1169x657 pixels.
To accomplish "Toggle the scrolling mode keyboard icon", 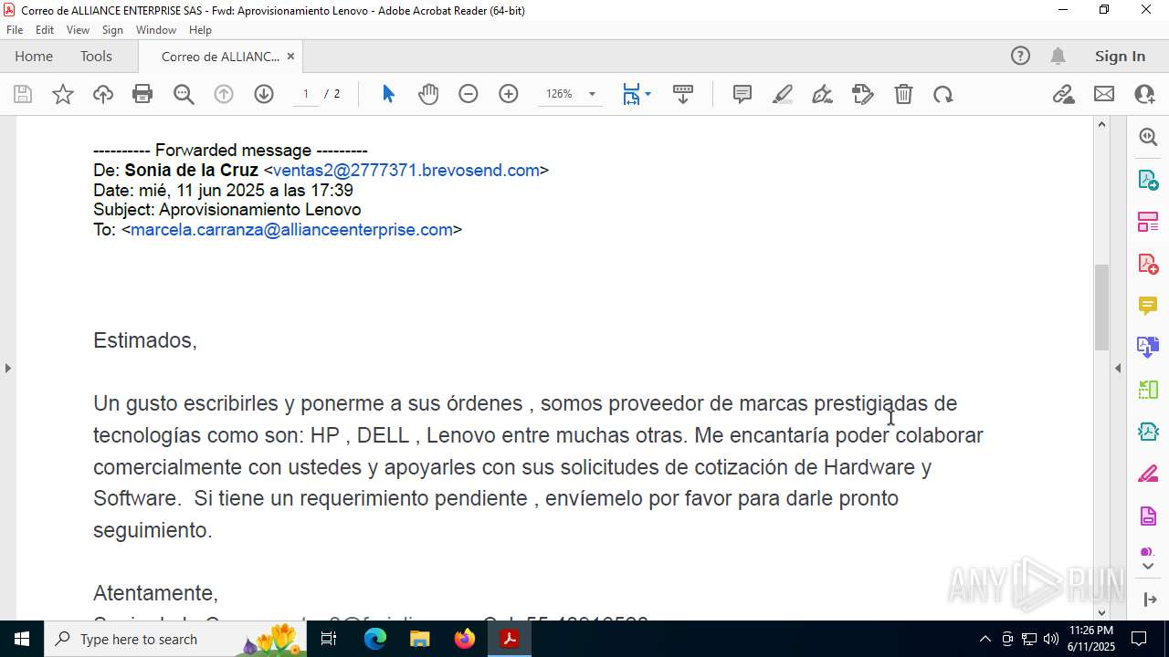I will pyautogui.click(x=683, y=94).
